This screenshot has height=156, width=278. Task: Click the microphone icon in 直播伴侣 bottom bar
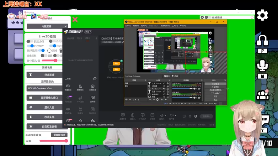point(162,116)
